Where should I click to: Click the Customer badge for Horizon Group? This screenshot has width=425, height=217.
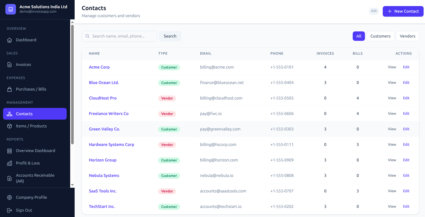click(169, 160)
